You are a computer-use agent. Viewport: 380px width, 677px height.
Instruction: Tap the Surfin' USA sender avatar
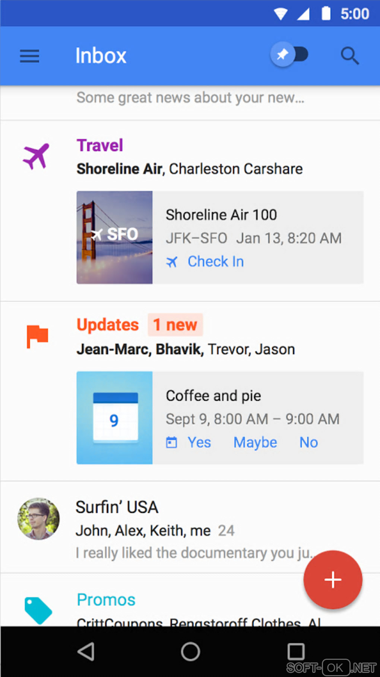38,519
